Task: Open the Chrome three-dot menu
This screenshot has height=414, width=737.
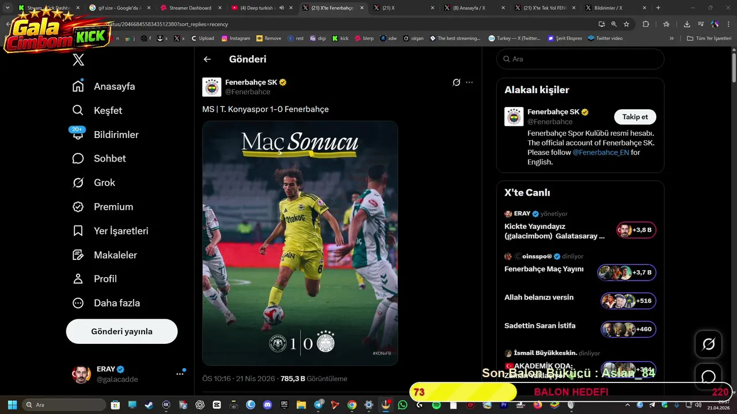Action: point(729,24)
